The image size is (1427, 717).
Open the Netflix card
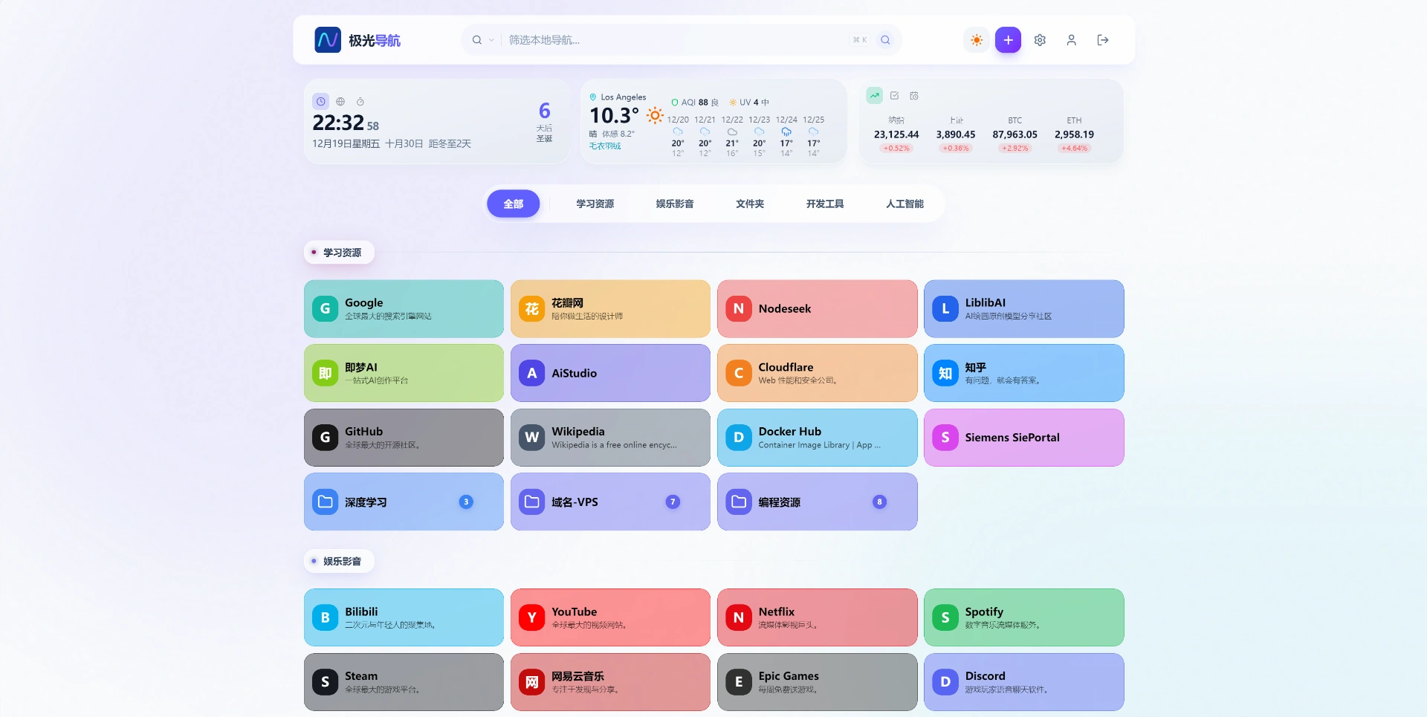pyautogui.click(x=818, y=617)
